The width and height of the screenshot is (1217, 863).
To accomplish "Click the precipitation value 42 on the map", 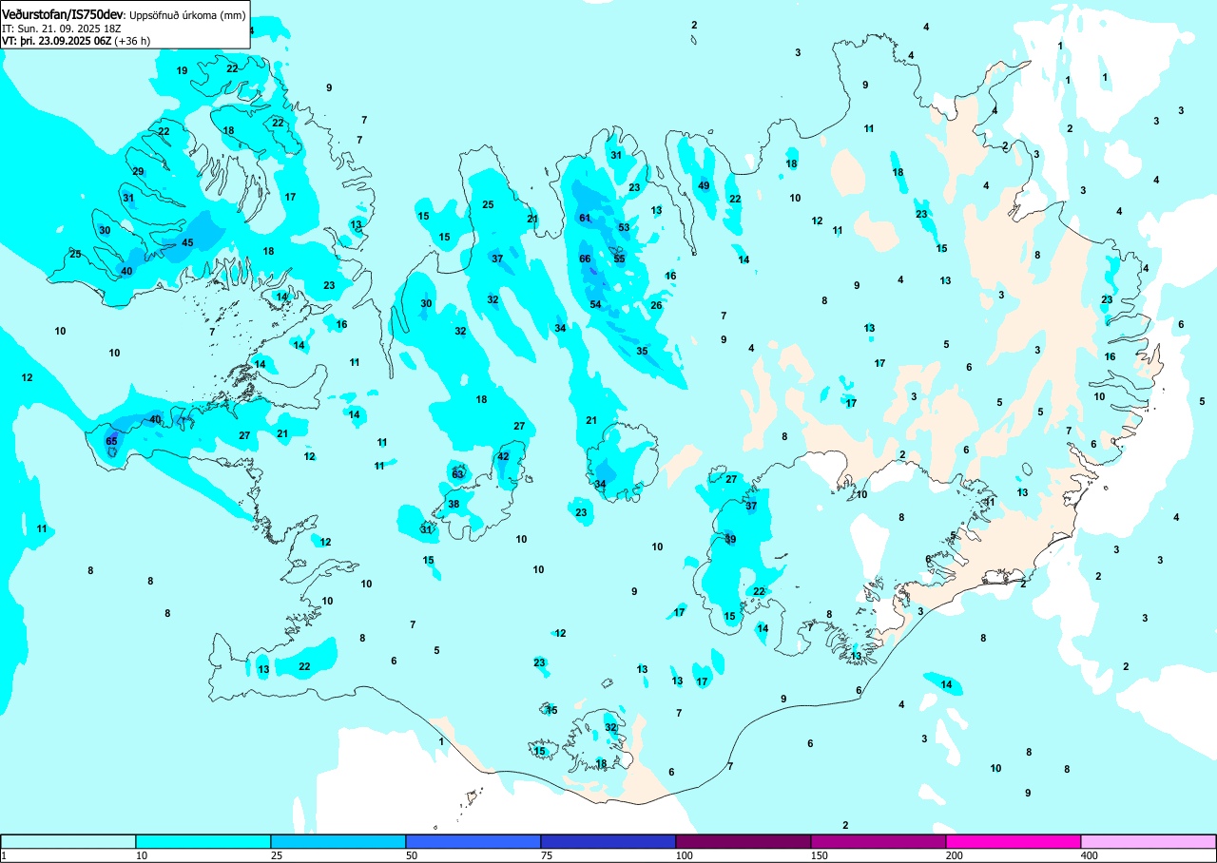I will (503, 456).
